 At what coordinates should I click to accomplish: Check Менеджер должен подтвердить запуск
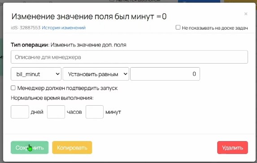click(13, 88)
